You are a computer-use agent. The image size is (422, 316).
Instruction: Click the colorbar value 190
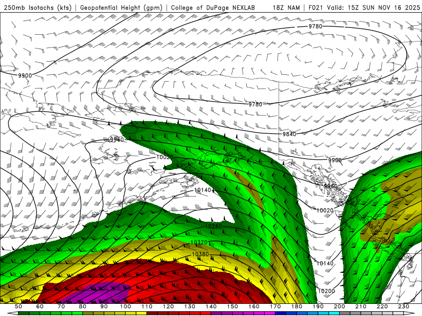(x=319, y=307)
